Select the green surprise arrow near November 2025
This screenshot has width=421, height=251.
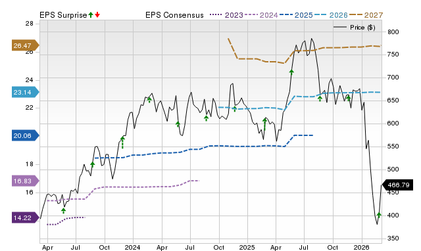pyautogui.click(x=349, y=99)
